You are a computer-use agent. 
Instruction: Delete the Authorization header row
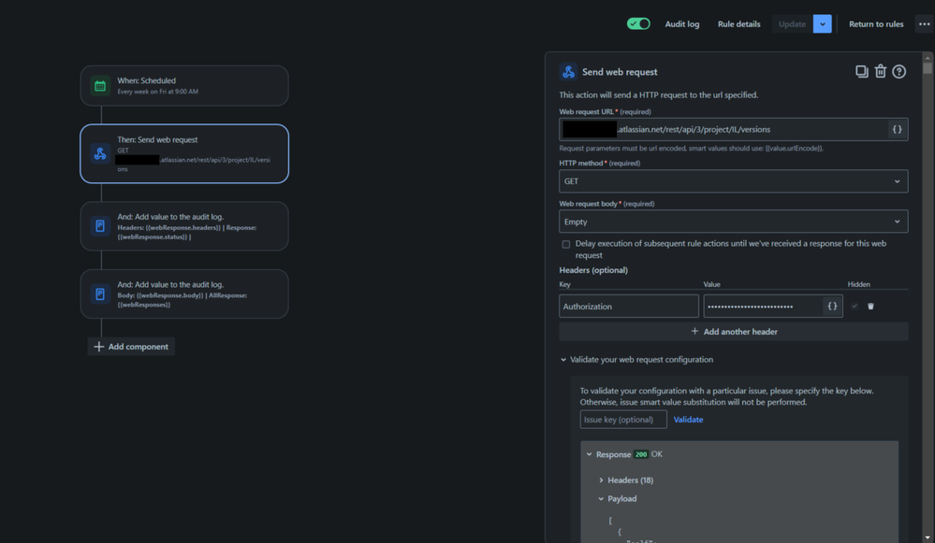click(x=870, y=306)
